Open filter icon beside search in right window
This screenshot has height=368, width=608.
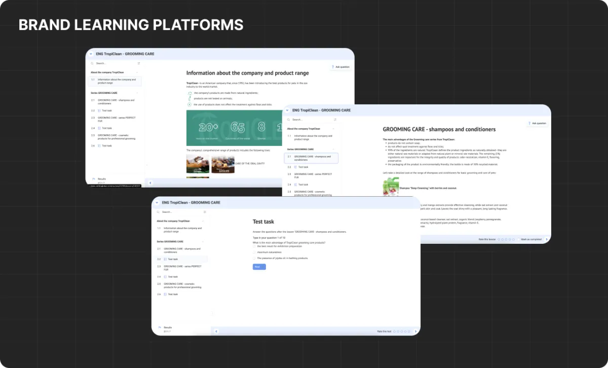pos(335,120)
